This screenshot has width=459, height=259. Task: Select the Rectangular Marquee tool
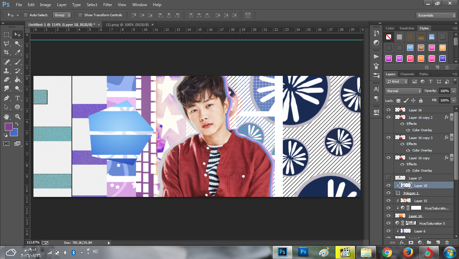coord(6,35)
